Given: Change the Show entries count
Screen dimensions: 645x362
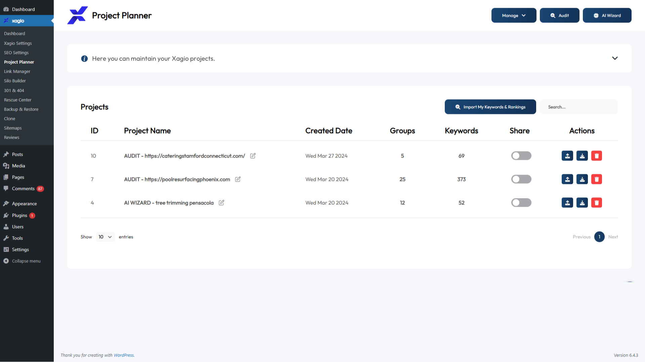Looking at the screenshot, I should click(x=105, y=237).
